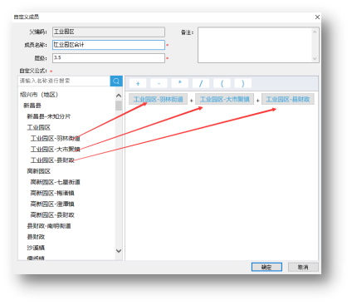Choose 工业园区-羽林街道 in the tree
Viewport: 352px width, 305px height.
(56, 138)
